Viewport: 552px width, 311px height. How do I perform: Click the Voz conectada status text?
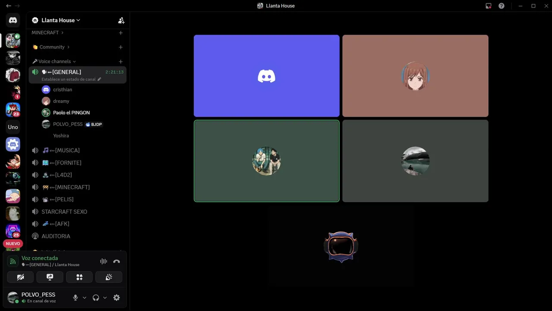(x=40, y=258)
